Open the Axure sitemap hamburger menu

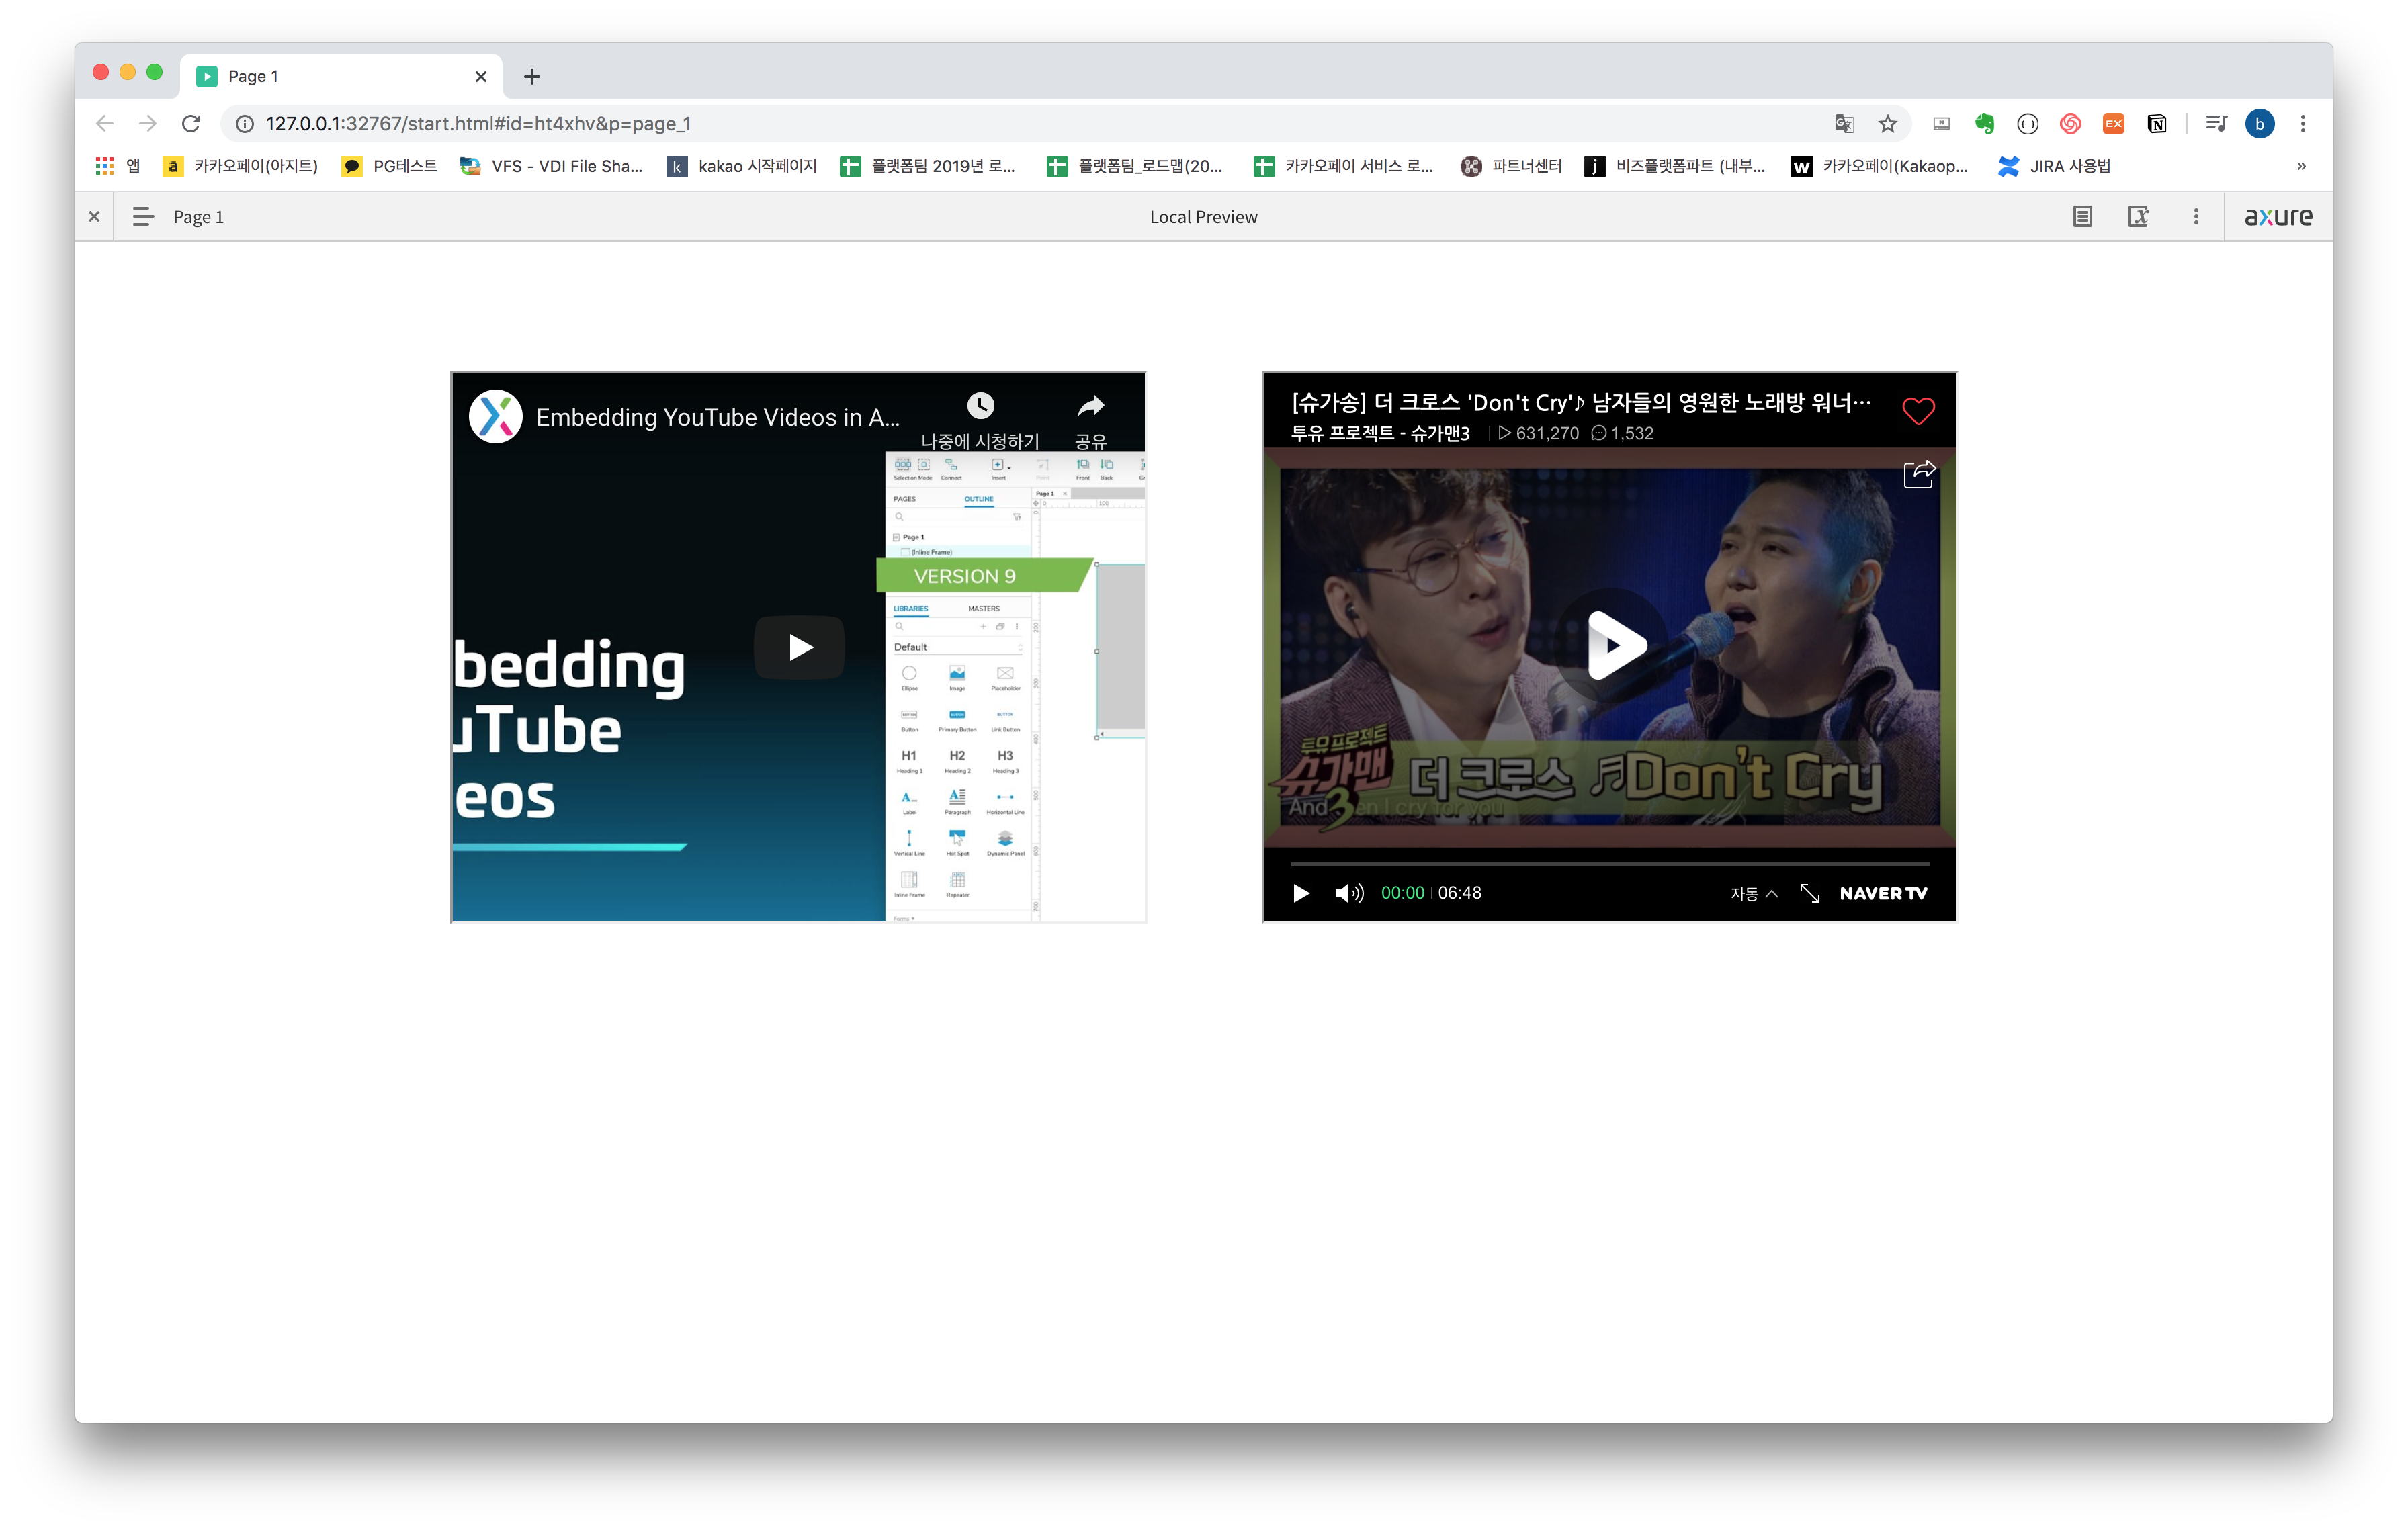[x=143, y=217]
